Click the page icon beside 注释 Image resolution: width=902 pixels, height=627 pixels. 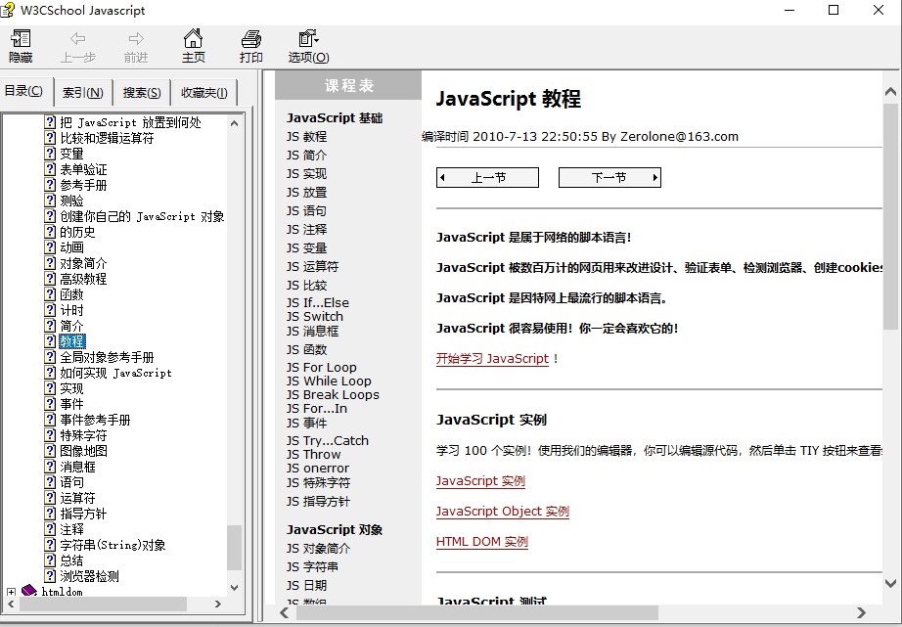(51, 529)
